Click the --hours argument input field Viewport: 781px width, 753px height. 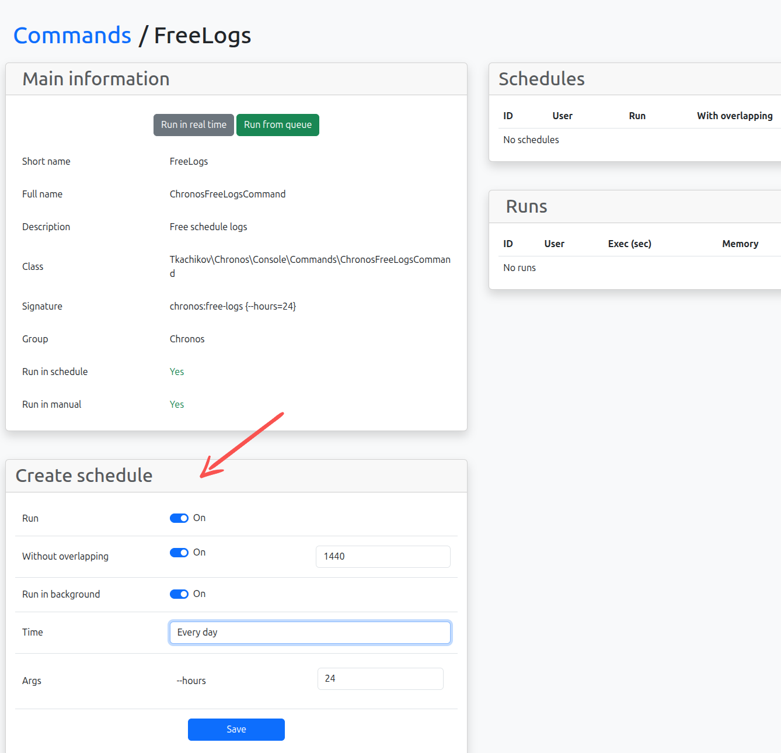[x=380, y=679]
